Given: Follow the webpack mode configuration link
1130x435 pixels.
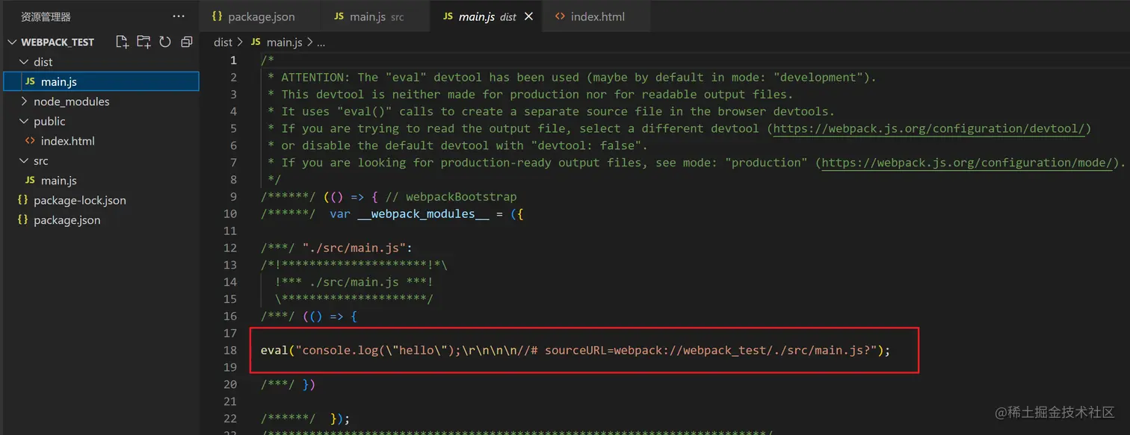Looking at the screenshot, I should click(967, 163).
